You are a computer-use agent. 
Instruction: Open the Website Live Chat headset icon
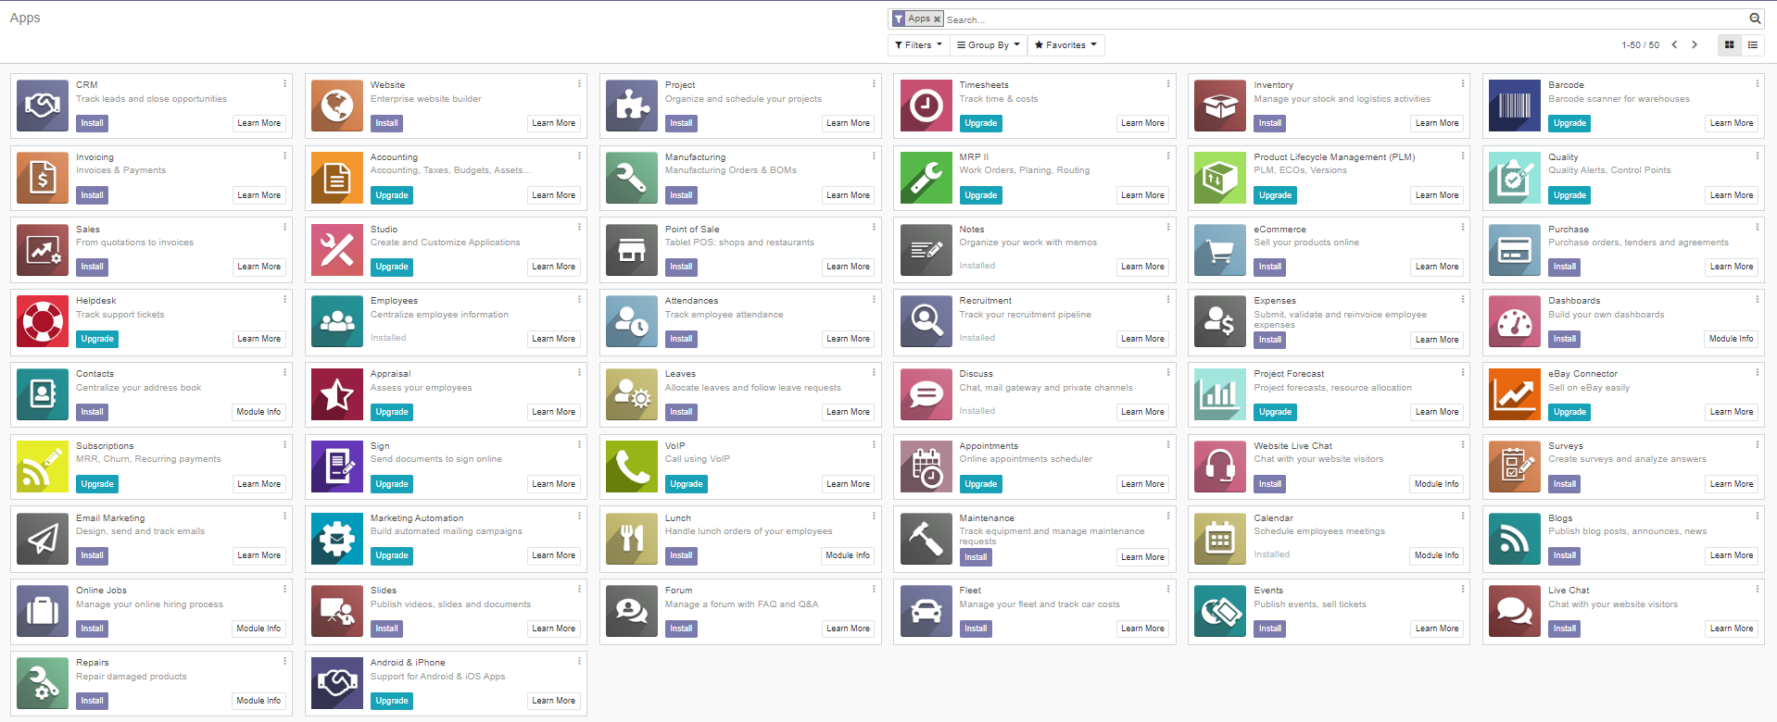pos(1220,467)
